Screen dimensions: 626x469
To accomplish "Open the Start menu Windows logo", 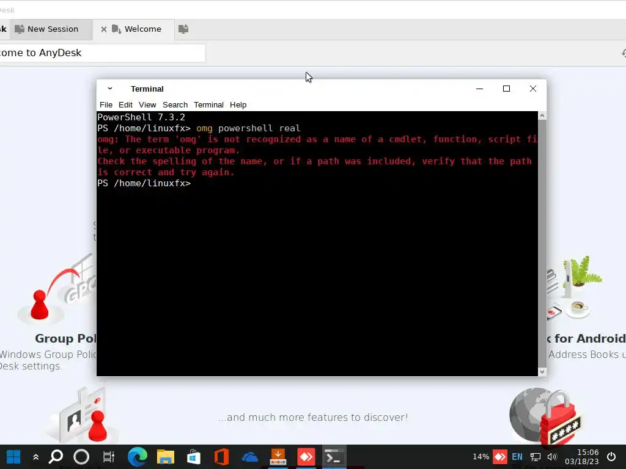I will [13, 457].
